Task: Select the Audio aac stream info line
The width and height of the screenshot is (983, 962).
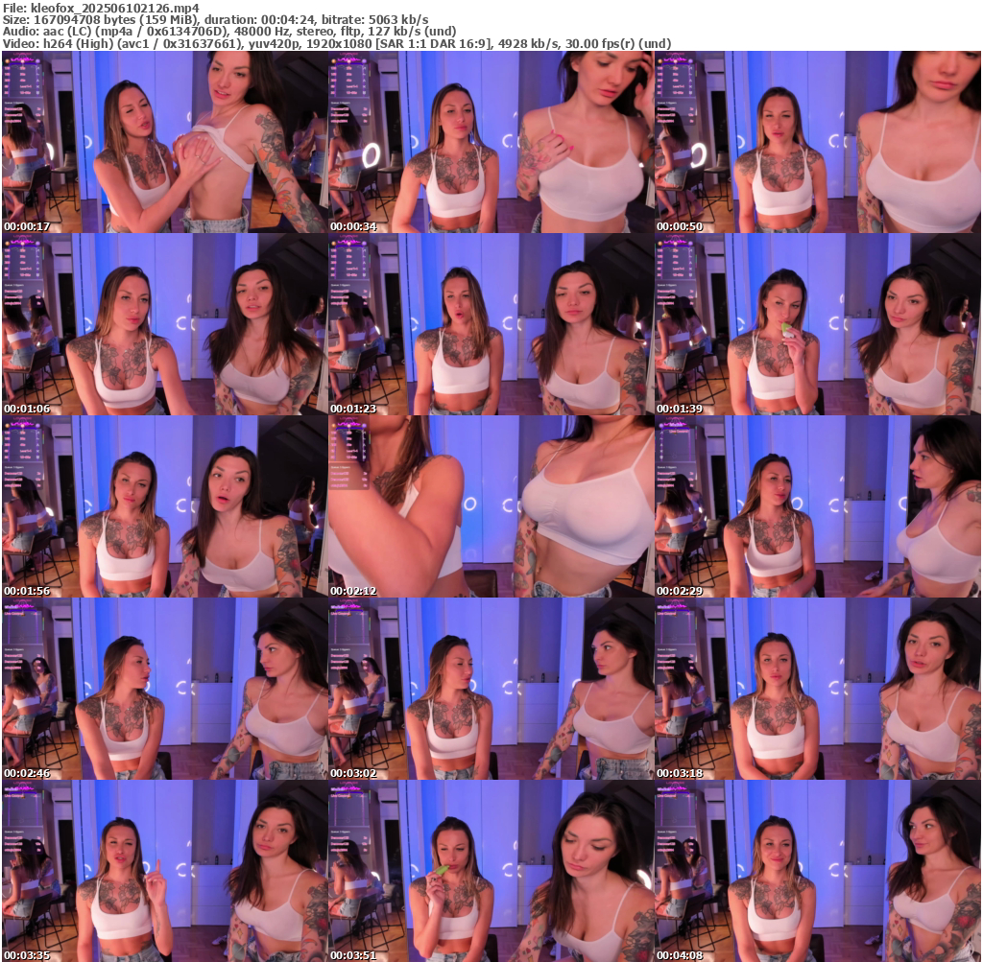Action: pyautogui.click(x=230, y=31)
